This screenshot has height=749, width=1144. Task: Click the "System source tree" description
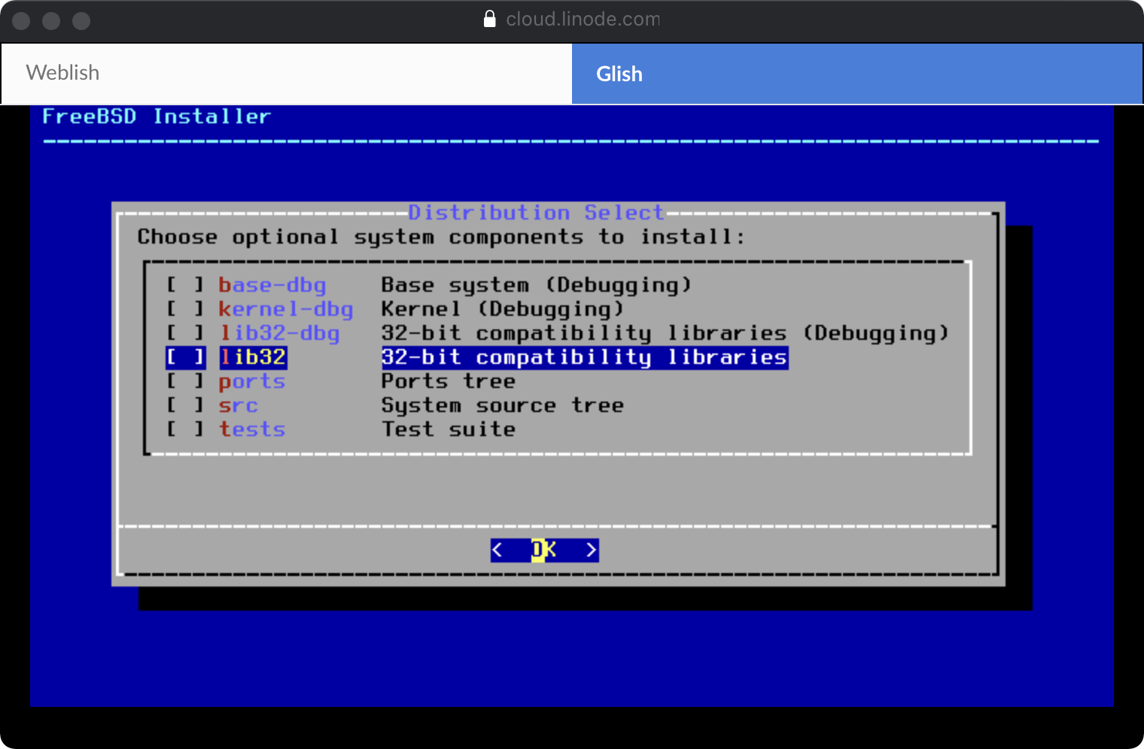[502, 405]
